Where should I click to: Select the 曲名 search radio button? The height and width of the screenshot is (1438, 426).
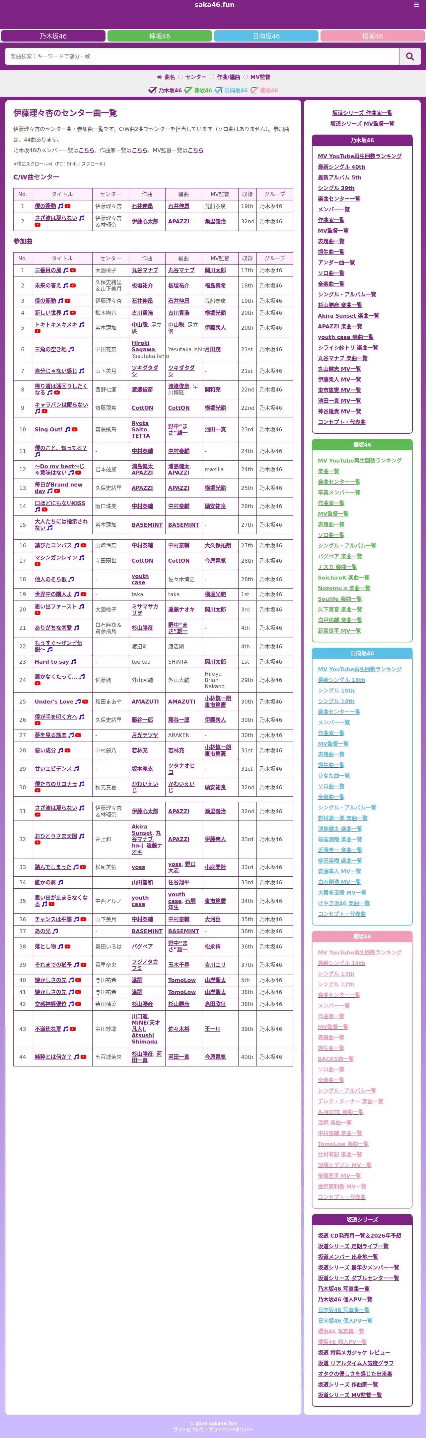pyautogui.click(x=159, y=77)
